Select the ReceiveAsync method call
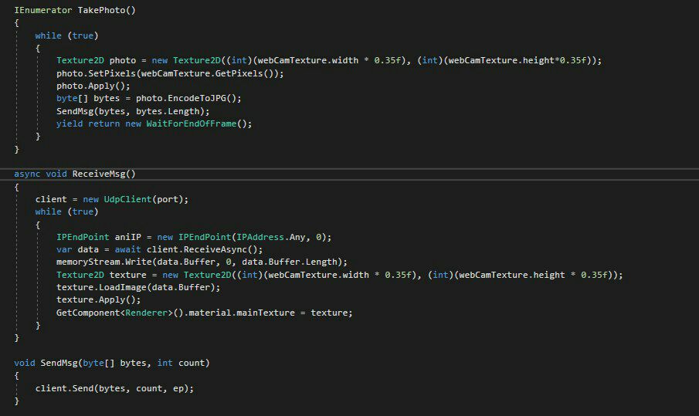The image size is (699, 416). coord(215,249)
